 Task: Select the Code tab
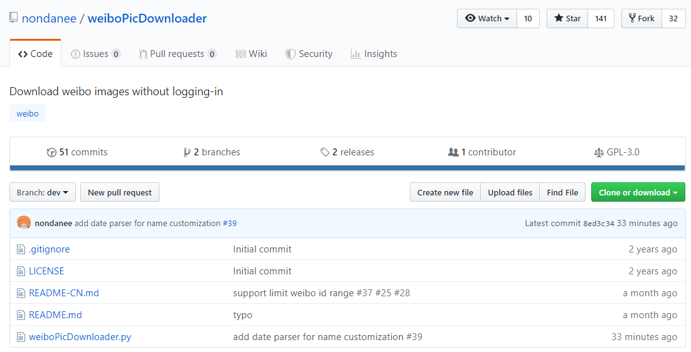(35, 54)
